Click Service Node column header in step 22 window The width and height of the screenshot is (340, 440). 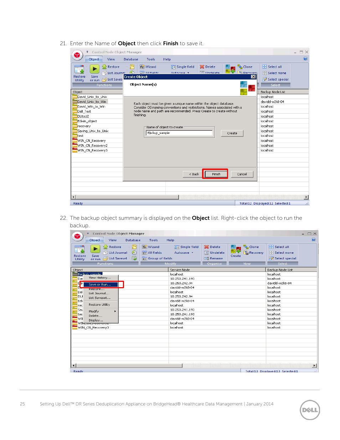(217, 270)
